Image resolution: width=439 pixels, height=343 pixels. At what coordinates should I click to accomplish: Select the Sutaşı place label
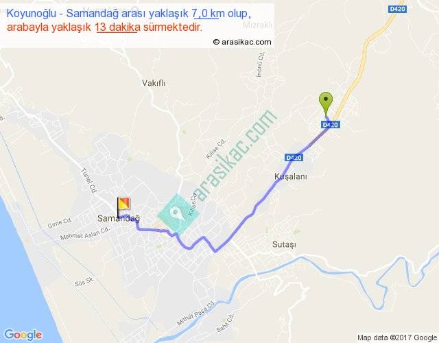284,244
